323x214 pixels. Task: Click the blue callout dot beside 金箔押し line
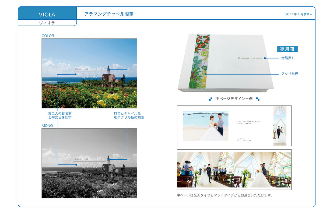point(265,58)
